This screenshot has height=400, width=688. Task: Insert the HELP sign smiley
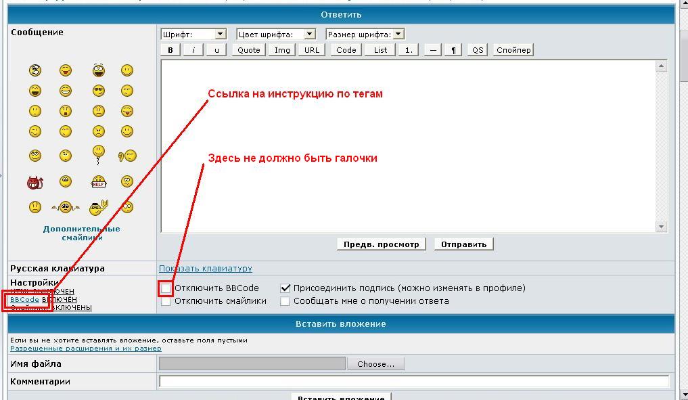point(99,182)
